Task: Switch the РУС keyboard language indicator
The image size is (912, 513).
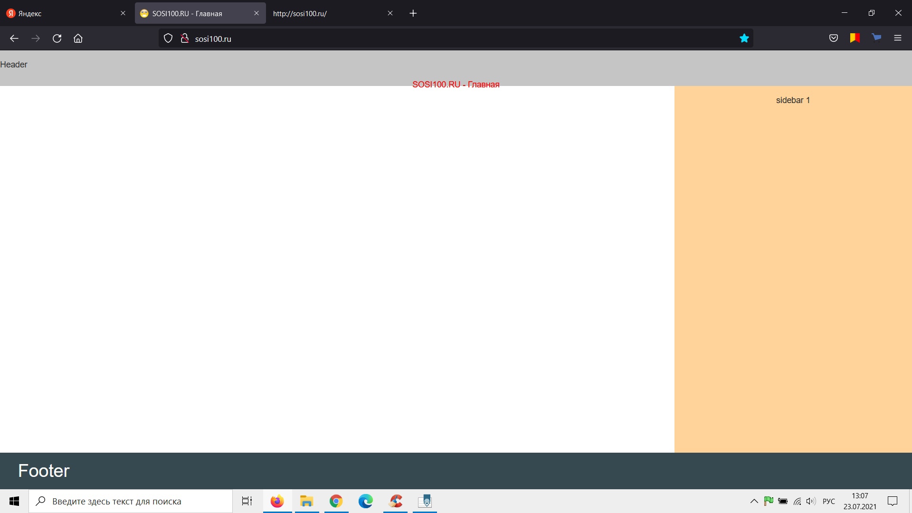Action: pos(828,501)
